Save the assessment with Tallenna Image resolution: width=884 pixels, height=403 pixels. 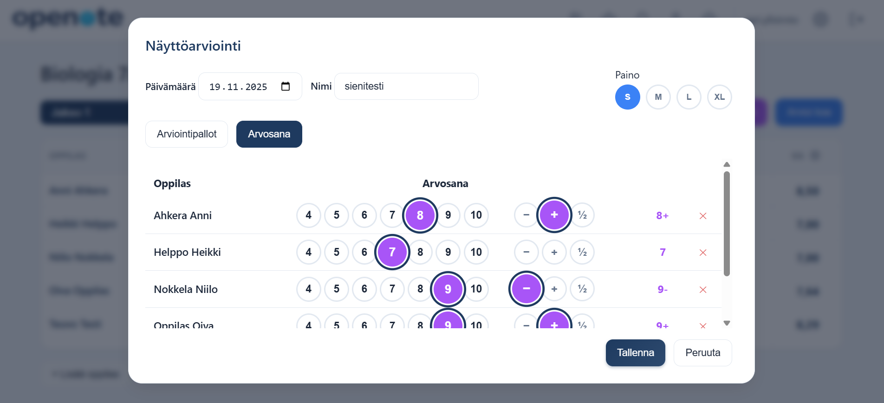pos(635,353)
